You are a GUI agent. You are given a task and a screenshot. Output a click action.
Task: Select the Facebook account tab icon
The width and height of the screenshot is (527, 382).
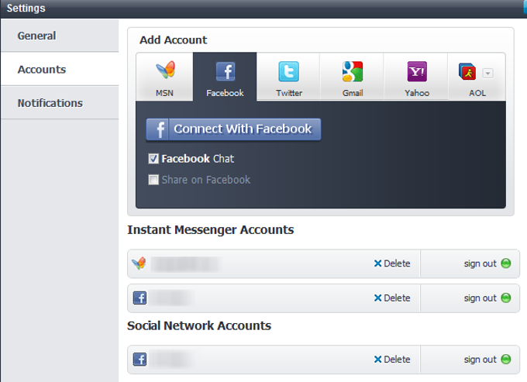226,71
